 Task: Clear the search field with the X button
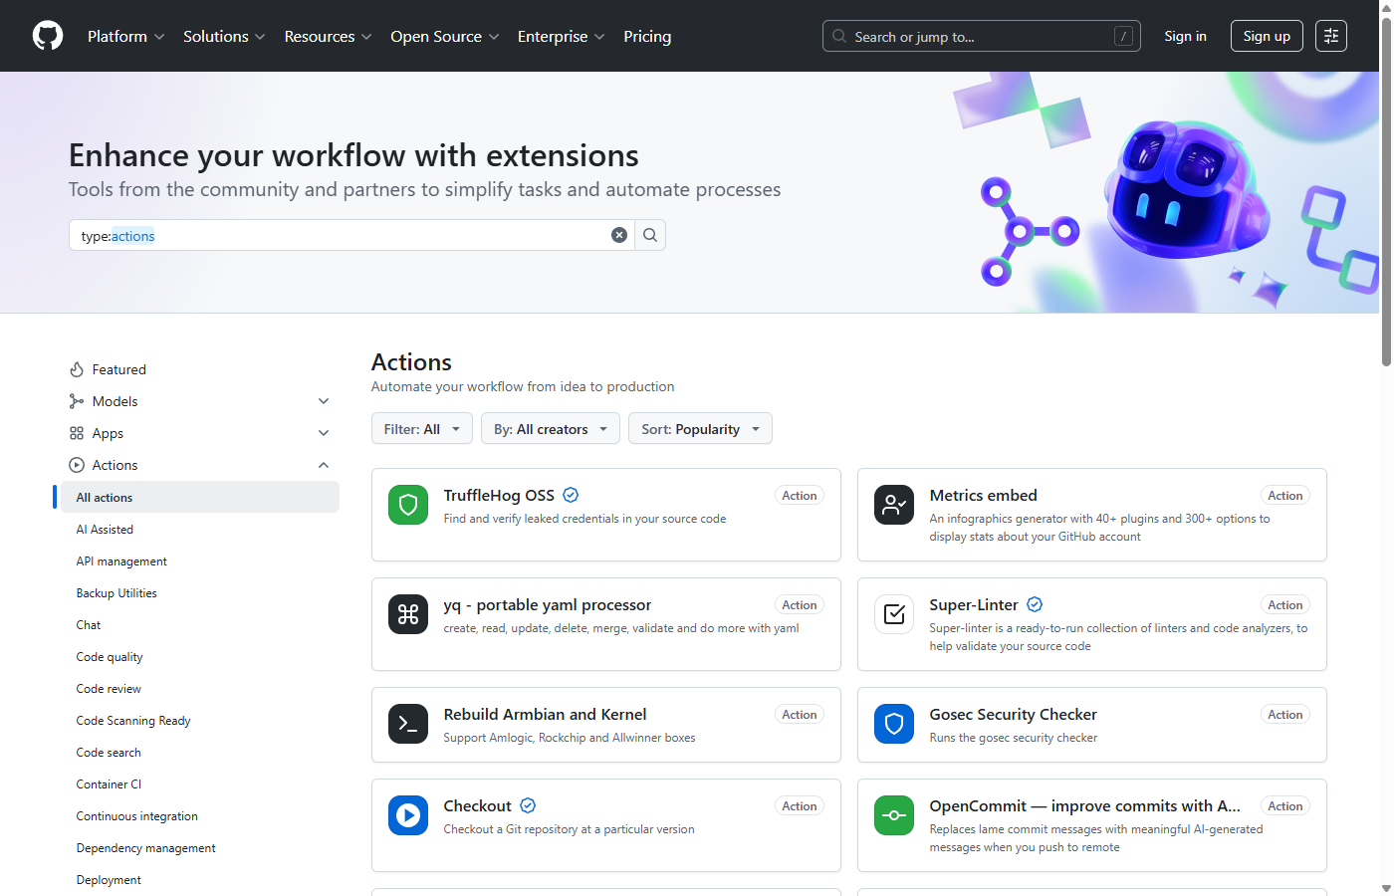click(619, 234)
